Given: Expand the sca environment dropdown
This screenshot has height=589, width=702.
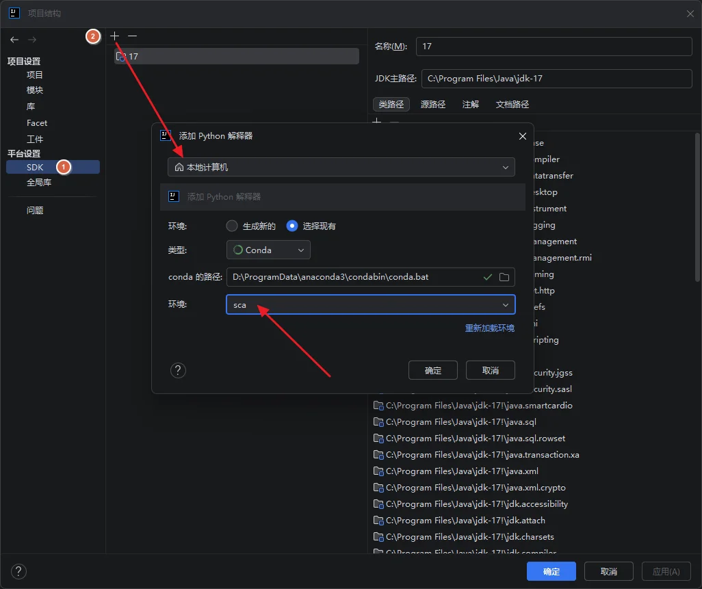Looking at the screenshot, I should (x=370, y=304).
